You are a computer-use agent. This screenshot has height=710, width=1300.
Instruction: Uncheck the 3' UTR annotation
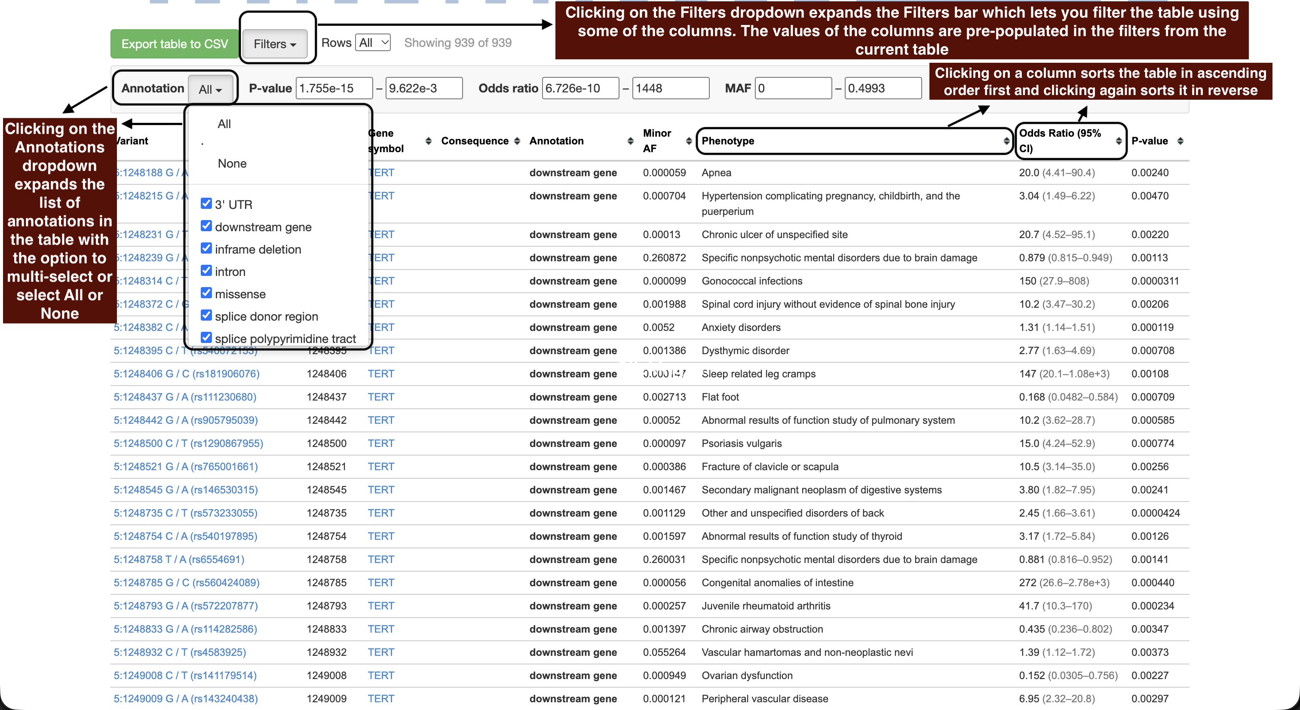[x=206, y=203]
